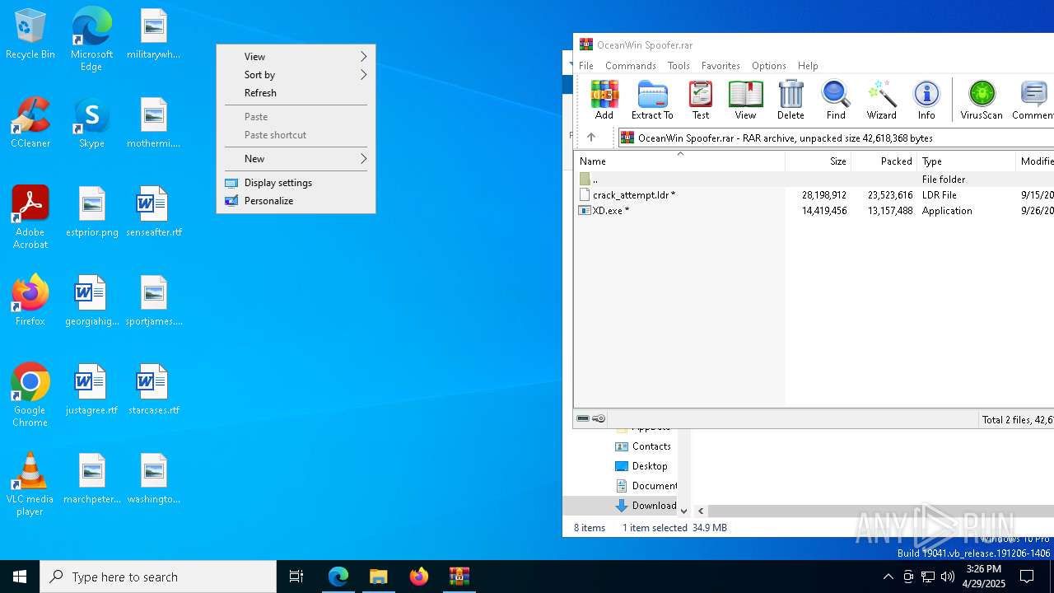
Task: Select starcases.rtf document on desktop
Action: tap(153, 390)
